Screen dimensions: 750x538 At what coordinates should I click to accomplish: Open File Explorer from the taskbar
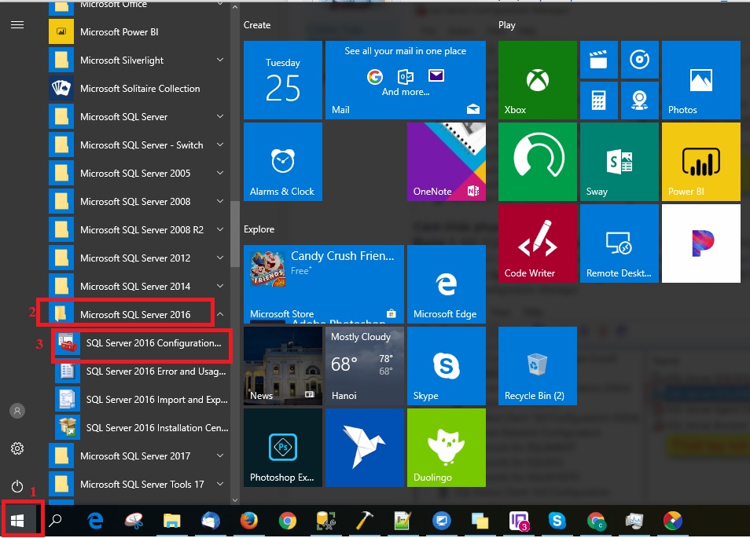pyautogui.click(x=171, y=520)
